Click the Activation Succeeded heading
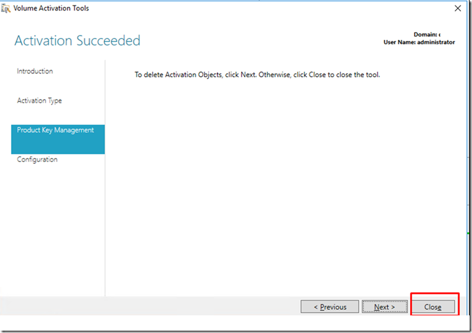This screenshot has width=472, height=333. click(77, 41)
